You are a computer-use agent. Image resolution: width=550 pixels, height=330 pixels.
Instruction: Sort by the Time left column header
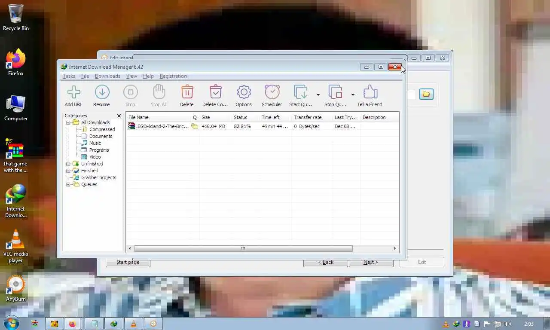pyautogui.click(x=275, y=117)
